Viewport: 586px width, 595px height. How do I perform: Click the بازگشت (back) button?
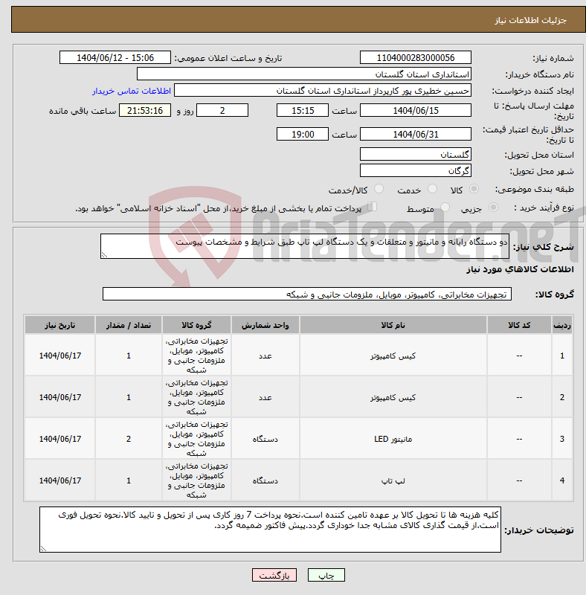[x=274, y=575]
